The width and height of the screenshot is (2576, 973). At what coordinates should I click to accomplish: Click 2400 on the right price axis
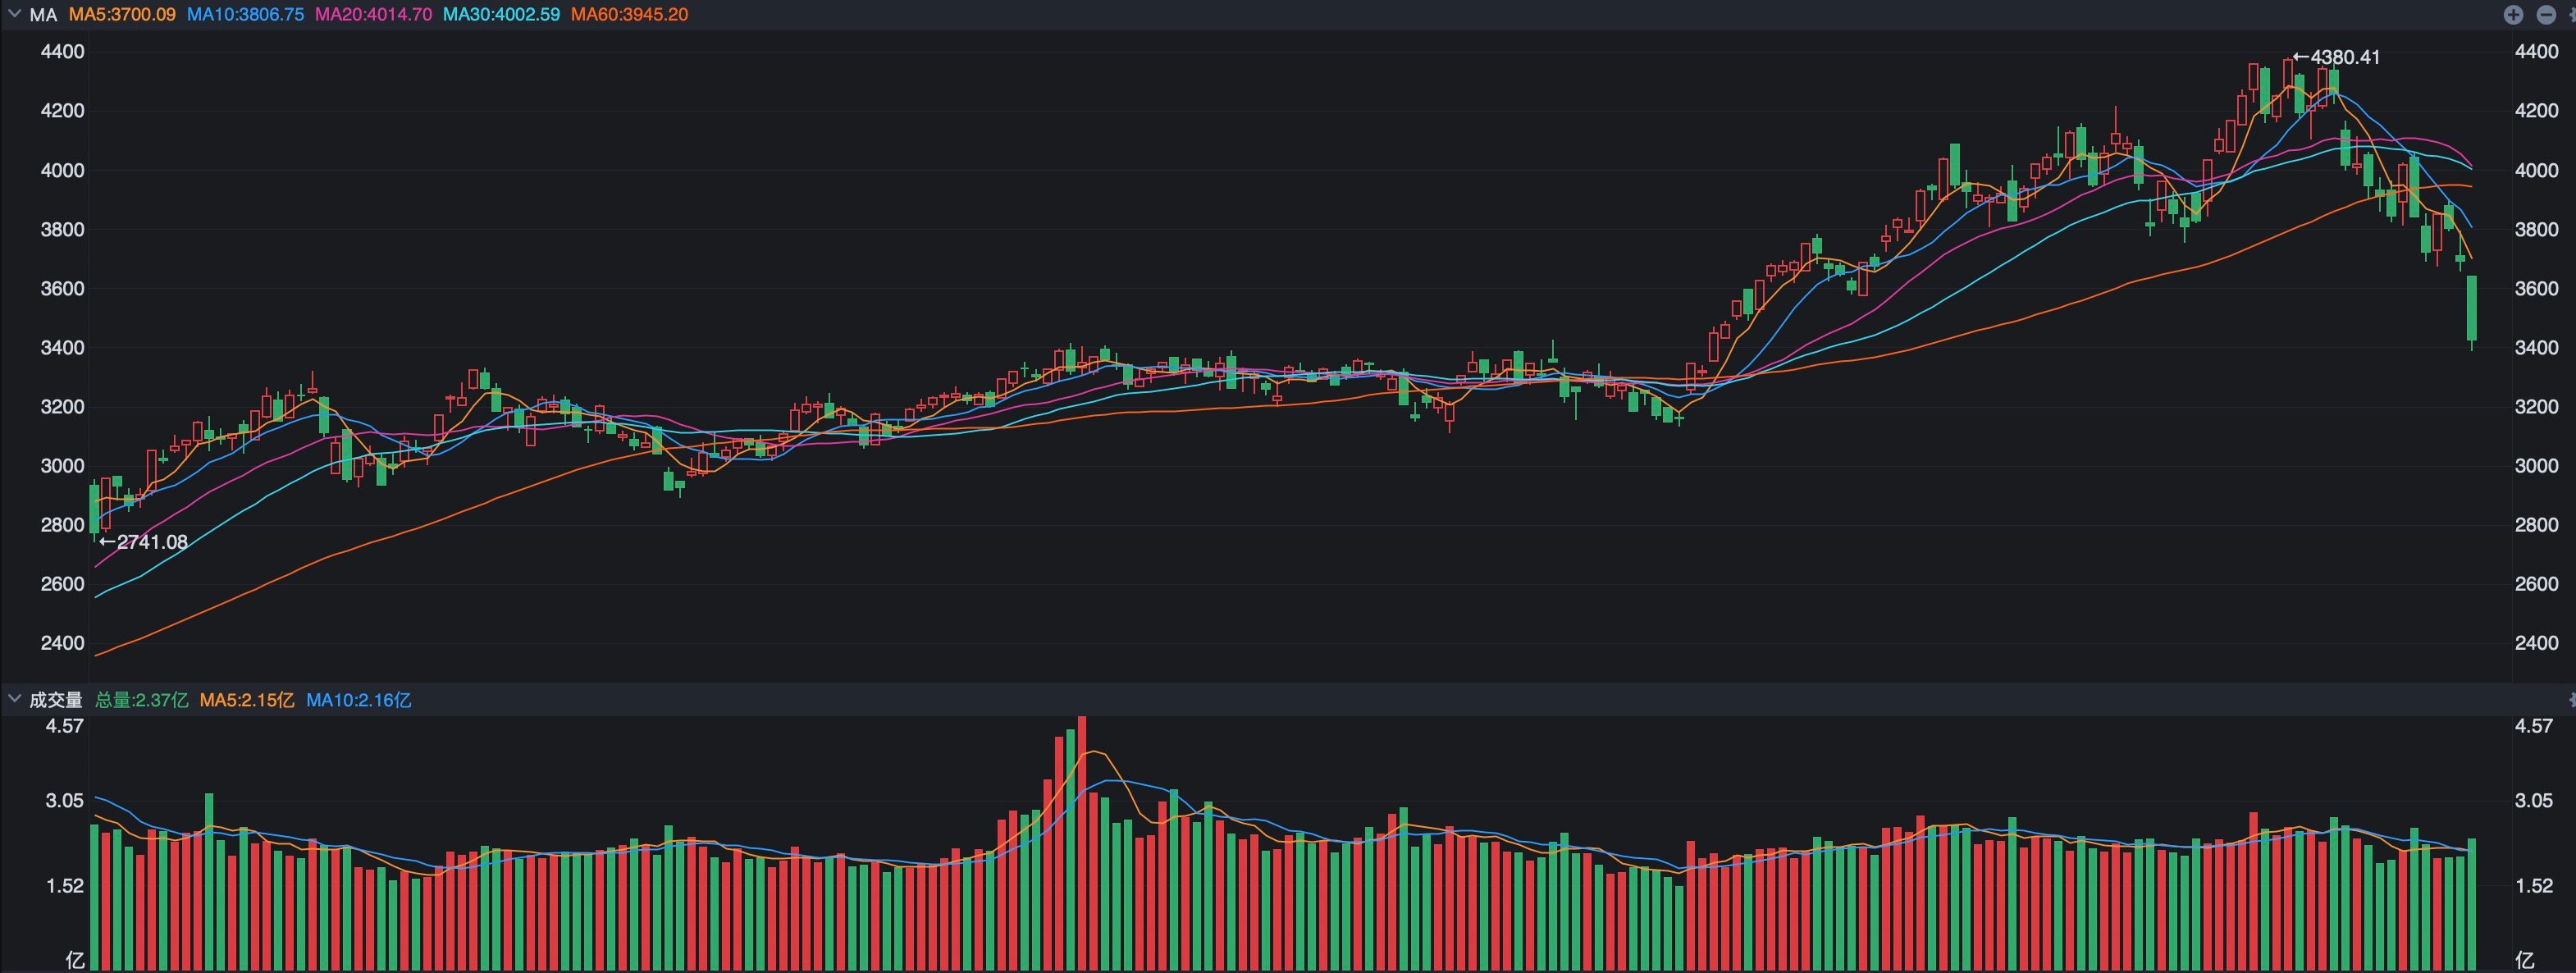[2537, 643]
